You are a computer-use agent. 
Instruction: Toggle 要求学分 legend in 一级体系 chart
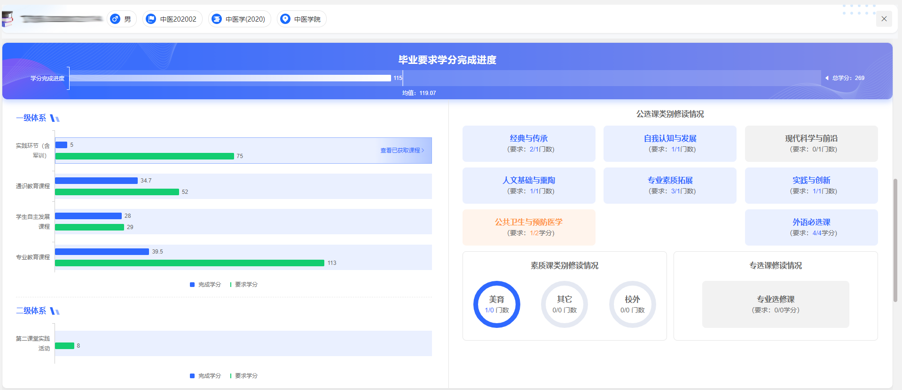click(x=243, y=285)
